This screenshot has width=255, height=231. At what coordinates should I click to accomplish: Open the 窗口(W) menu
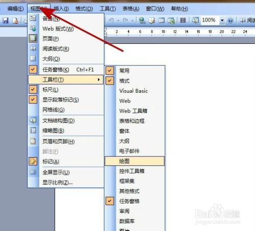click(x=155, y=9)
